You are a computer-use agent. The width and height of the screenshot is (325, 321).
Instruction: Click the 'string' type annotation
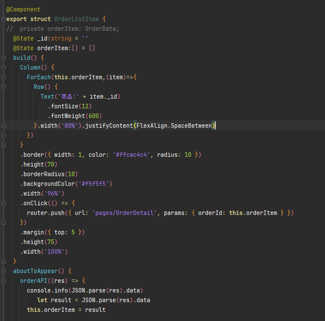pos(61,39)
